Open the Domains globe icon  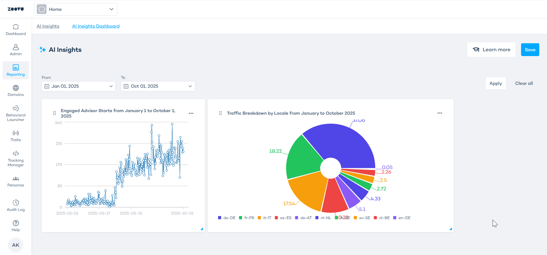16,88
